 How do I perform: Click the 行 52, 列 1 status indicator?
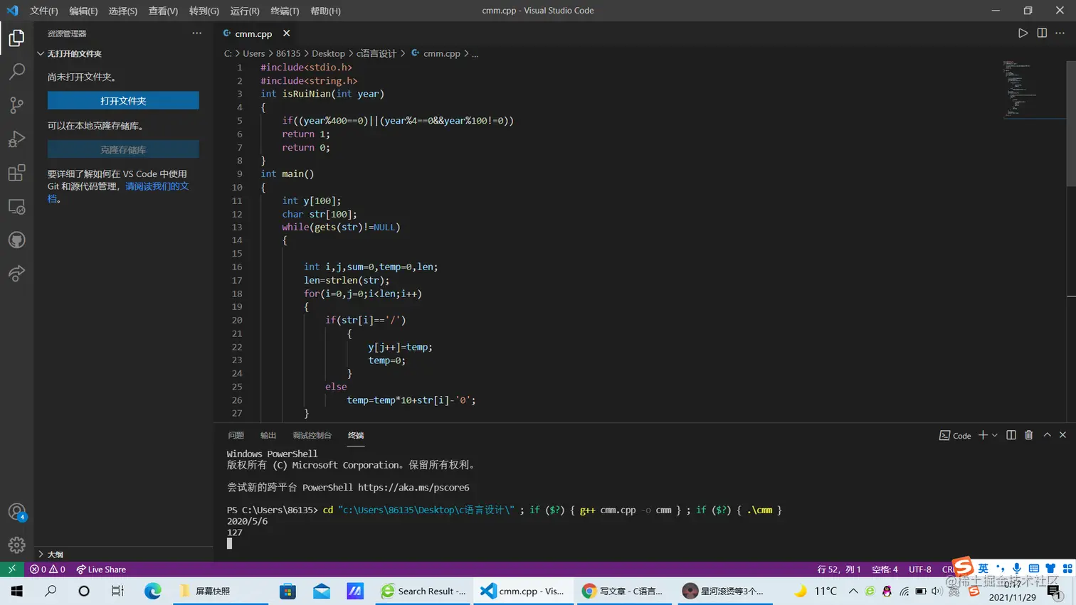click(x=839, y=569)
